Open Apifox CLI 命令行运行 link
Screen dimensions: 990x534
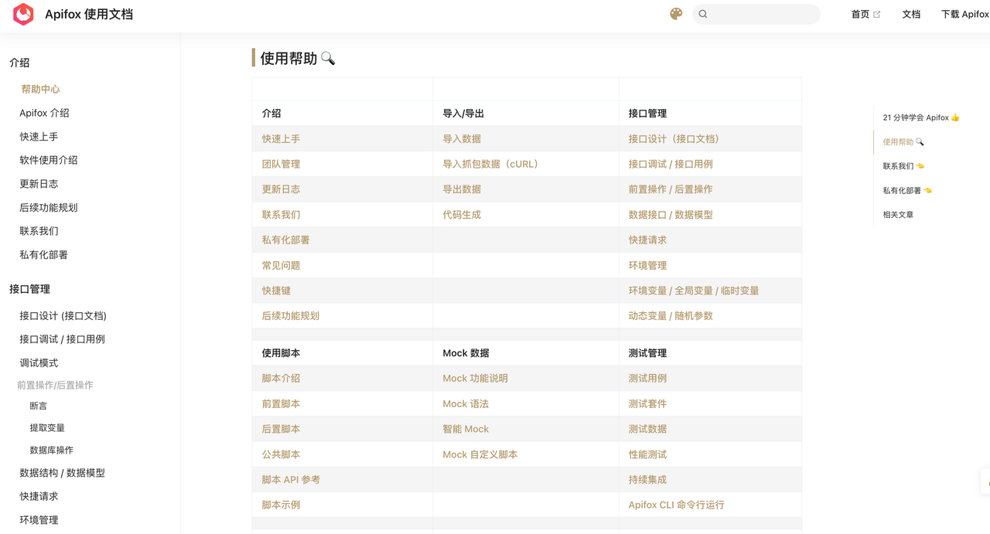[676, 505]
